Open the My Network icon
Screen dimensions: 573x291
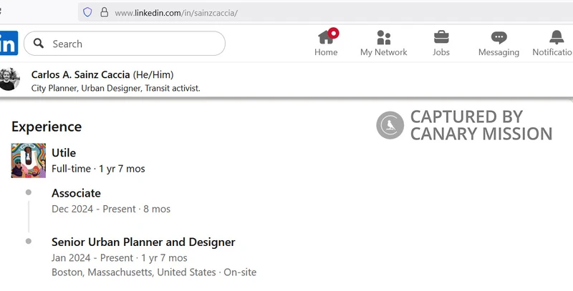pos(383,37)
